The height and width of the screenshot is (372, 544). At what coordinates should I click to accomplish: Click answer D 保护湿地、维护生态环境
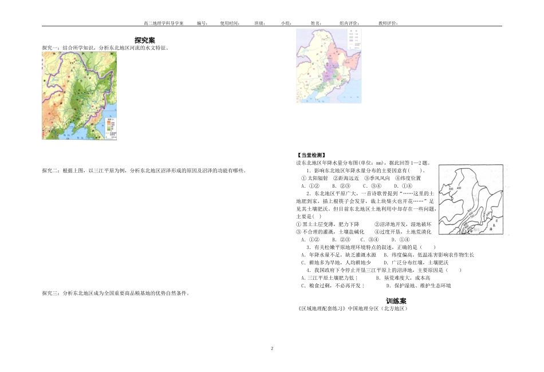pyautogui.click(x=419, y=286)
